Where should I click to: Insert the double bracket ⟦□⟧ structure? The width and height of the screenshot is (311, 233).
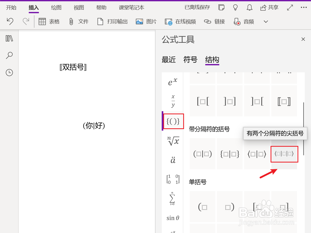pos(284,101)
